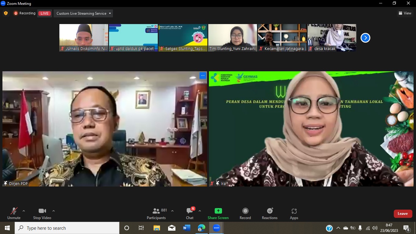
Task: Open the Chat panel
Action: tap(189, 213)
